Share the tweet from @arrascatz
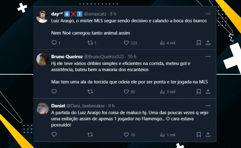 pos(208,43)
